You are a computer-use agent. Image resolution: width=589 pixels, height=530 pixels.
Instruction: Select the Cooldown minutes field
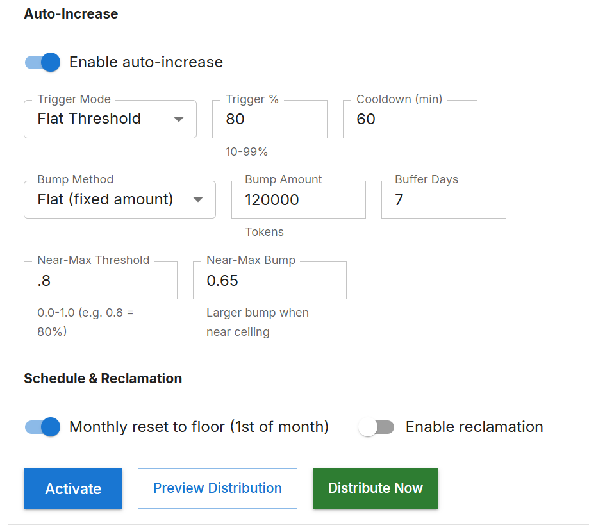tap(410, 119)
